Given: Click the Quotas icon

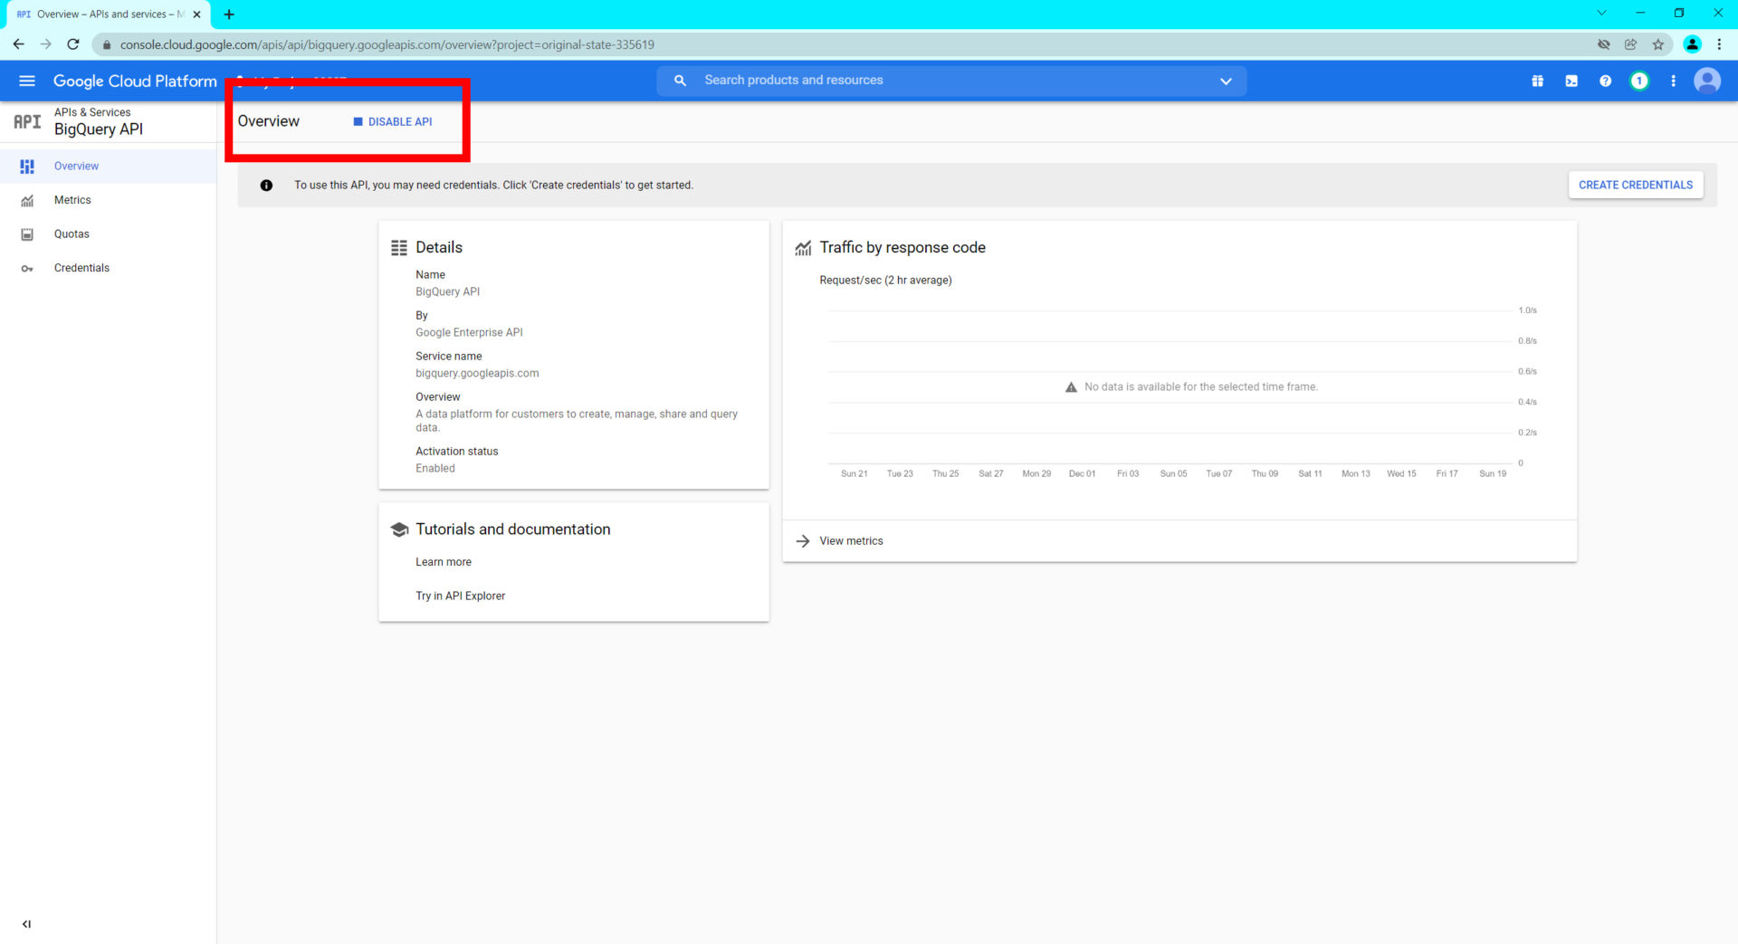Looking at the screenshot, I should tap(27, 234).
